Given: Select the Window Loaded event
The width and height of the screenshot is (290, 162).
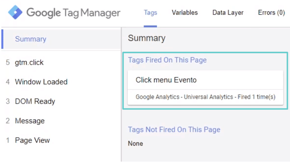Looking at the screenshot, I should pos(61,82).
